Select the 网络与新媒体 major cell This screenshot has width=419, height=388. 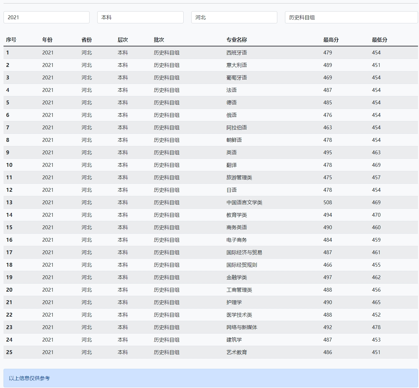tap(242, 327)
